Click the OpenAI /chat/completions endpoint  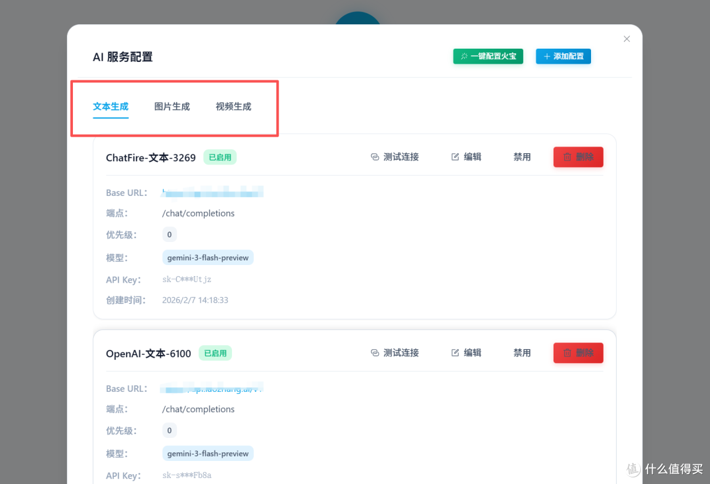point(199,409)
